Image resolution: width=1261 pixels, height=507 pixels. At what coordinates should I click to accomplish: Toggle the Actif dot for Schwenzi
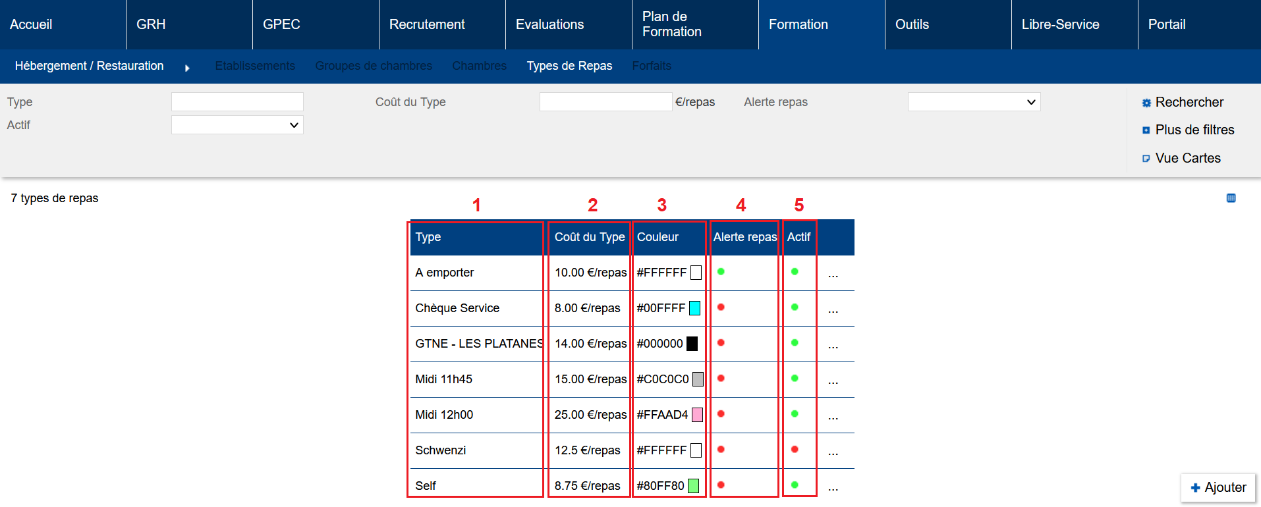pyautogui.click(x=795, y=450)
